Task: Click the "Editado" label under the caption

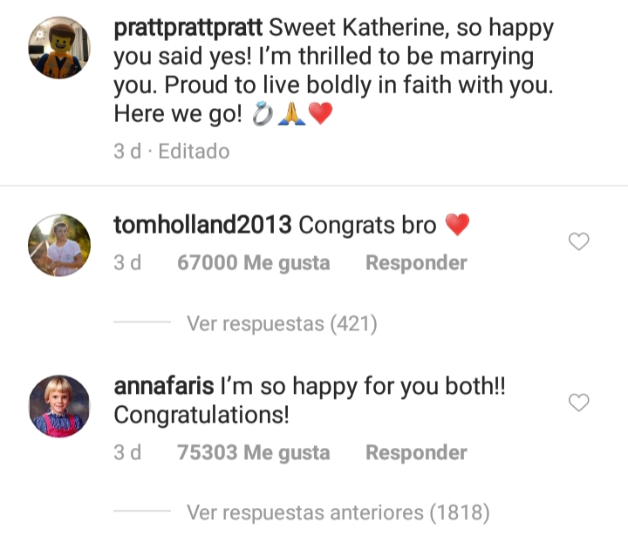Action: (194, 151)
